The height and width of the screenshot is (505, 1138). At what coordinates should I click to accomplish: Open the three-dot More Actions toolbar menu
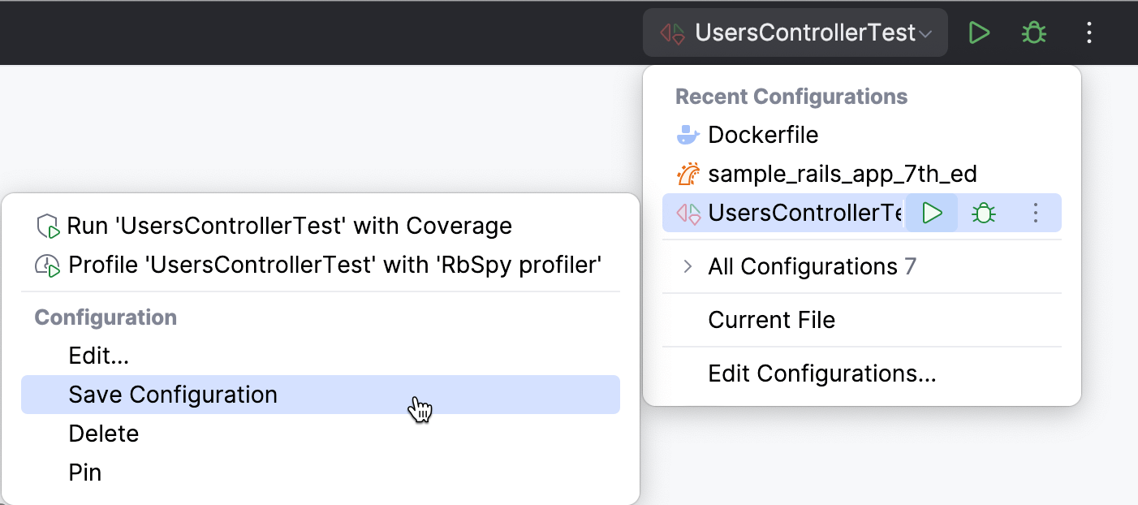pos(1088,32)
